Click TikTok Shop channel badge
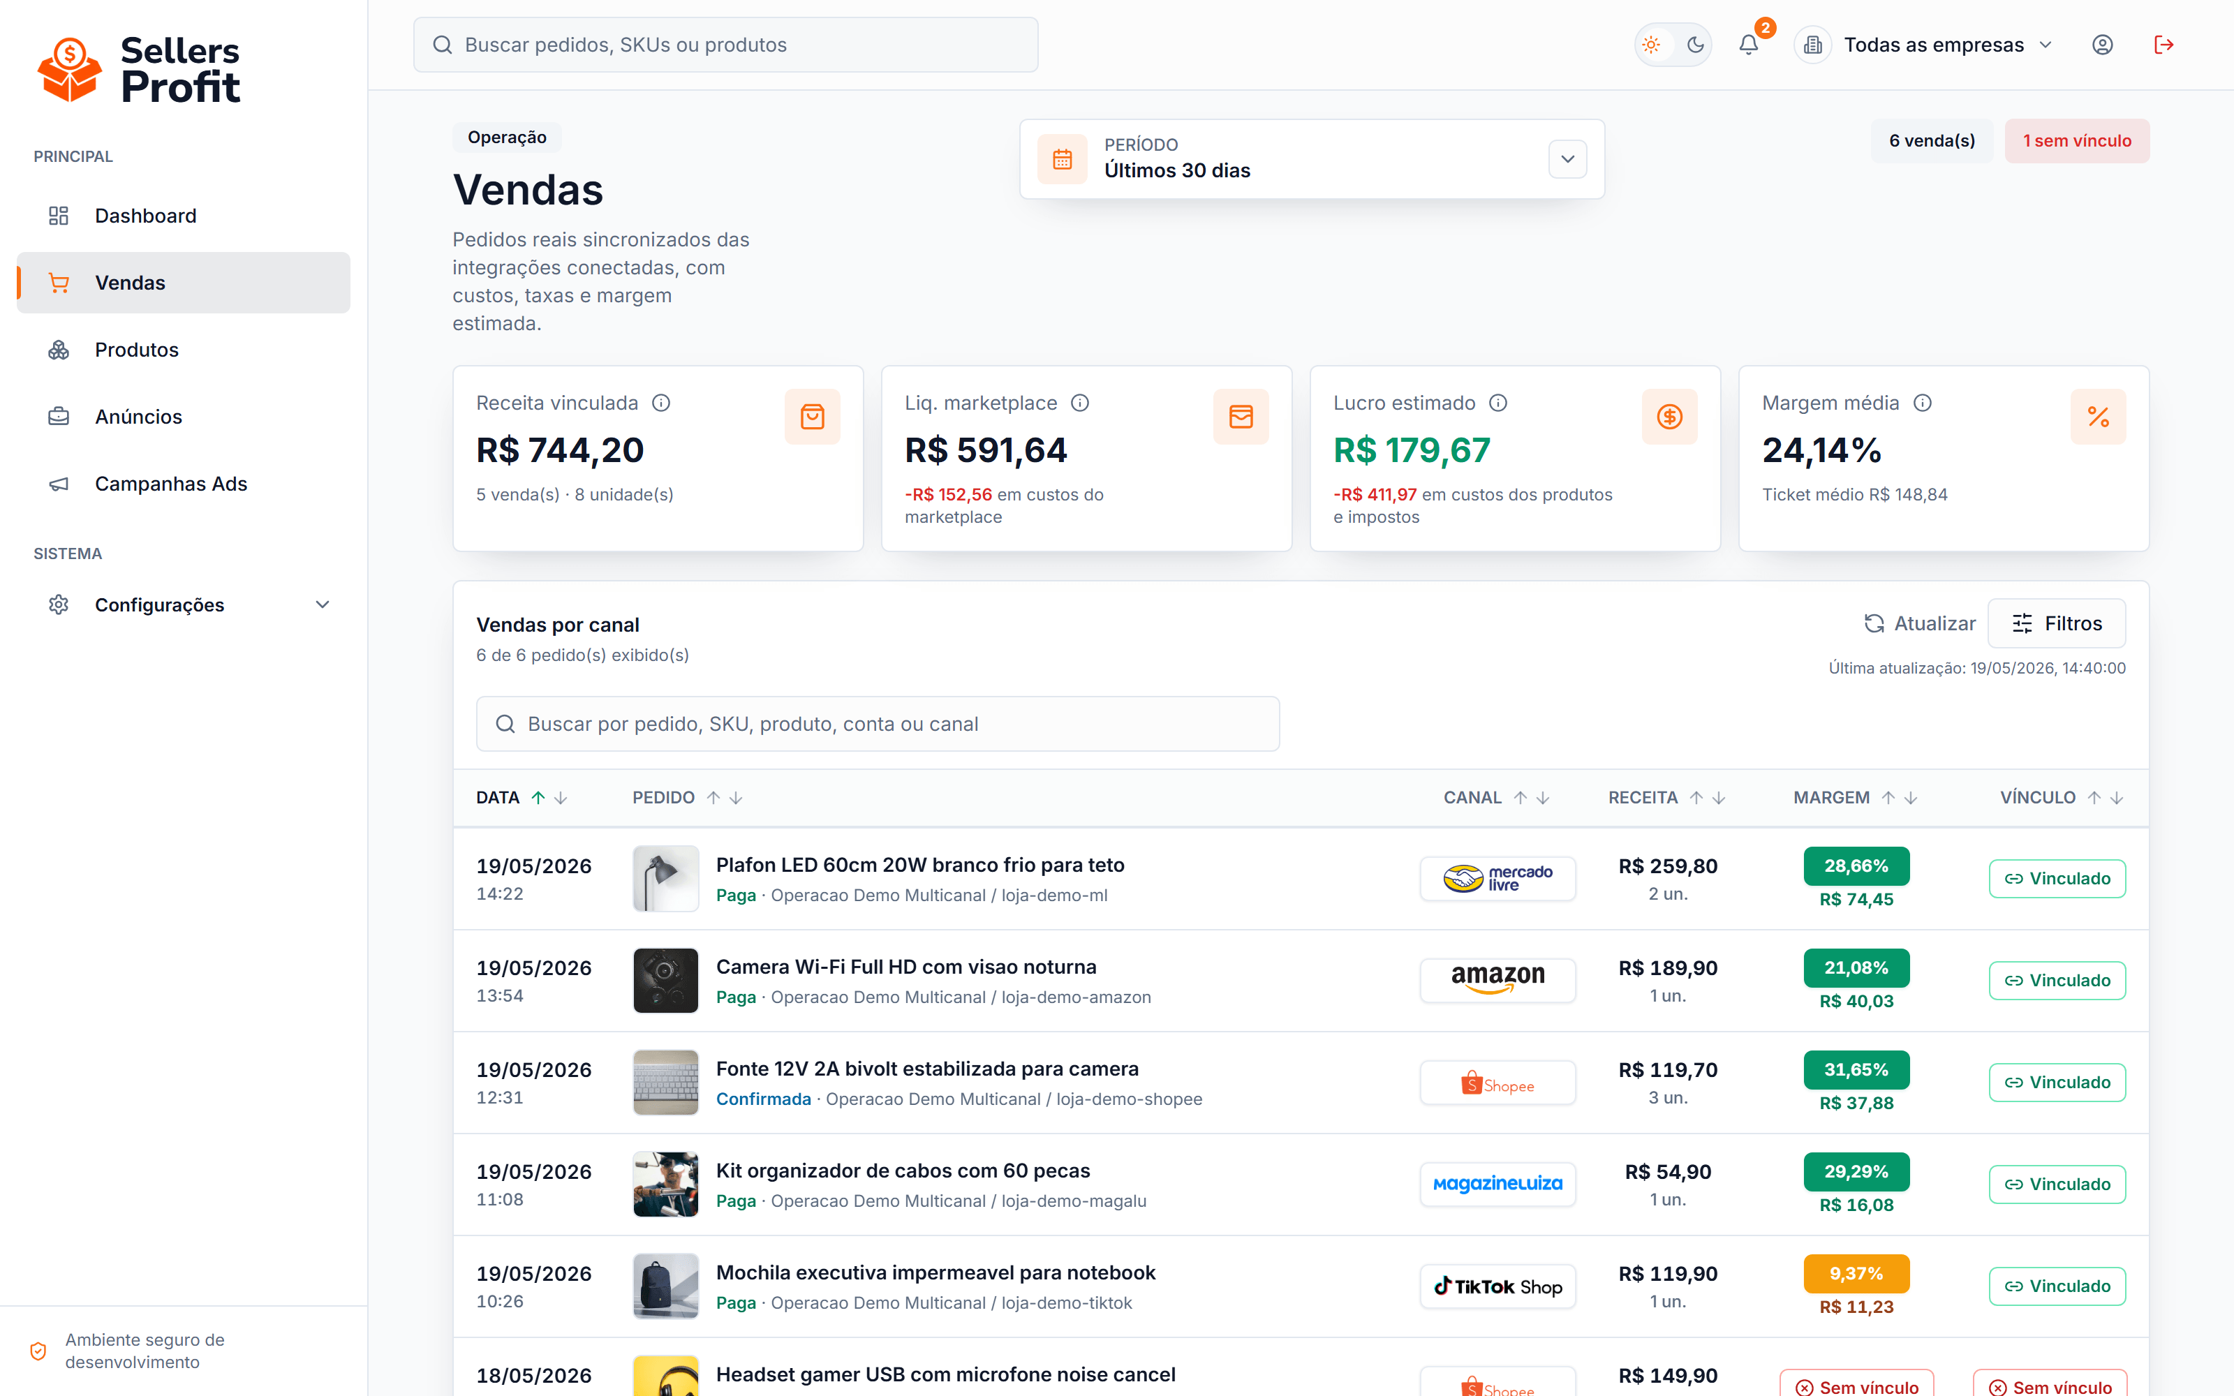 click(x=1497, y=1286)
